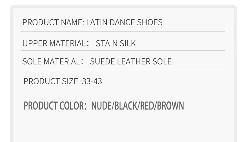Click the word DANCE in product name

[x=122, y=22]
